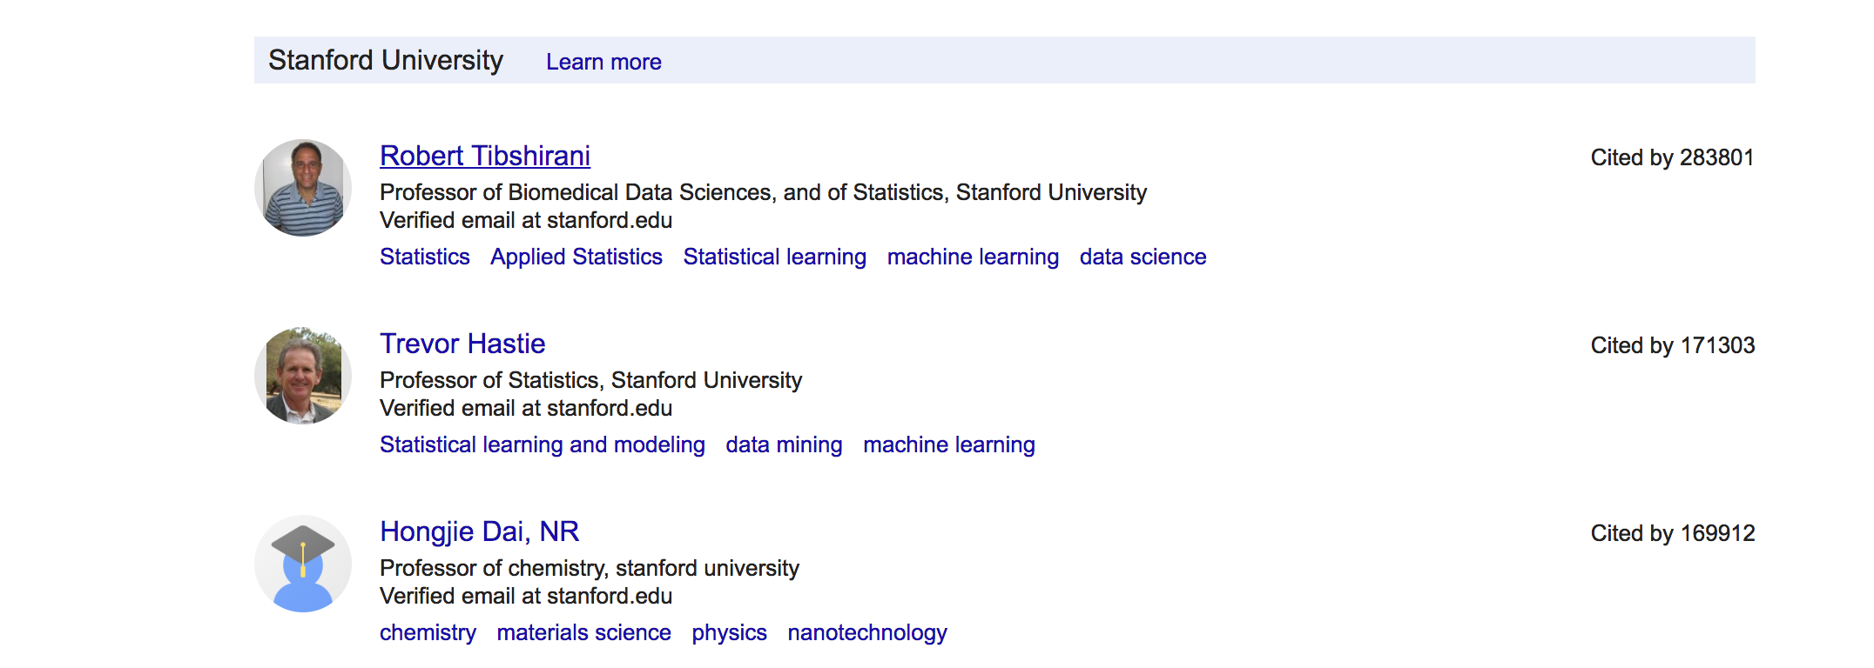Open the data mining topic
The width and height of the screenshot is (1874, 668).
click(x=784, y=444)
